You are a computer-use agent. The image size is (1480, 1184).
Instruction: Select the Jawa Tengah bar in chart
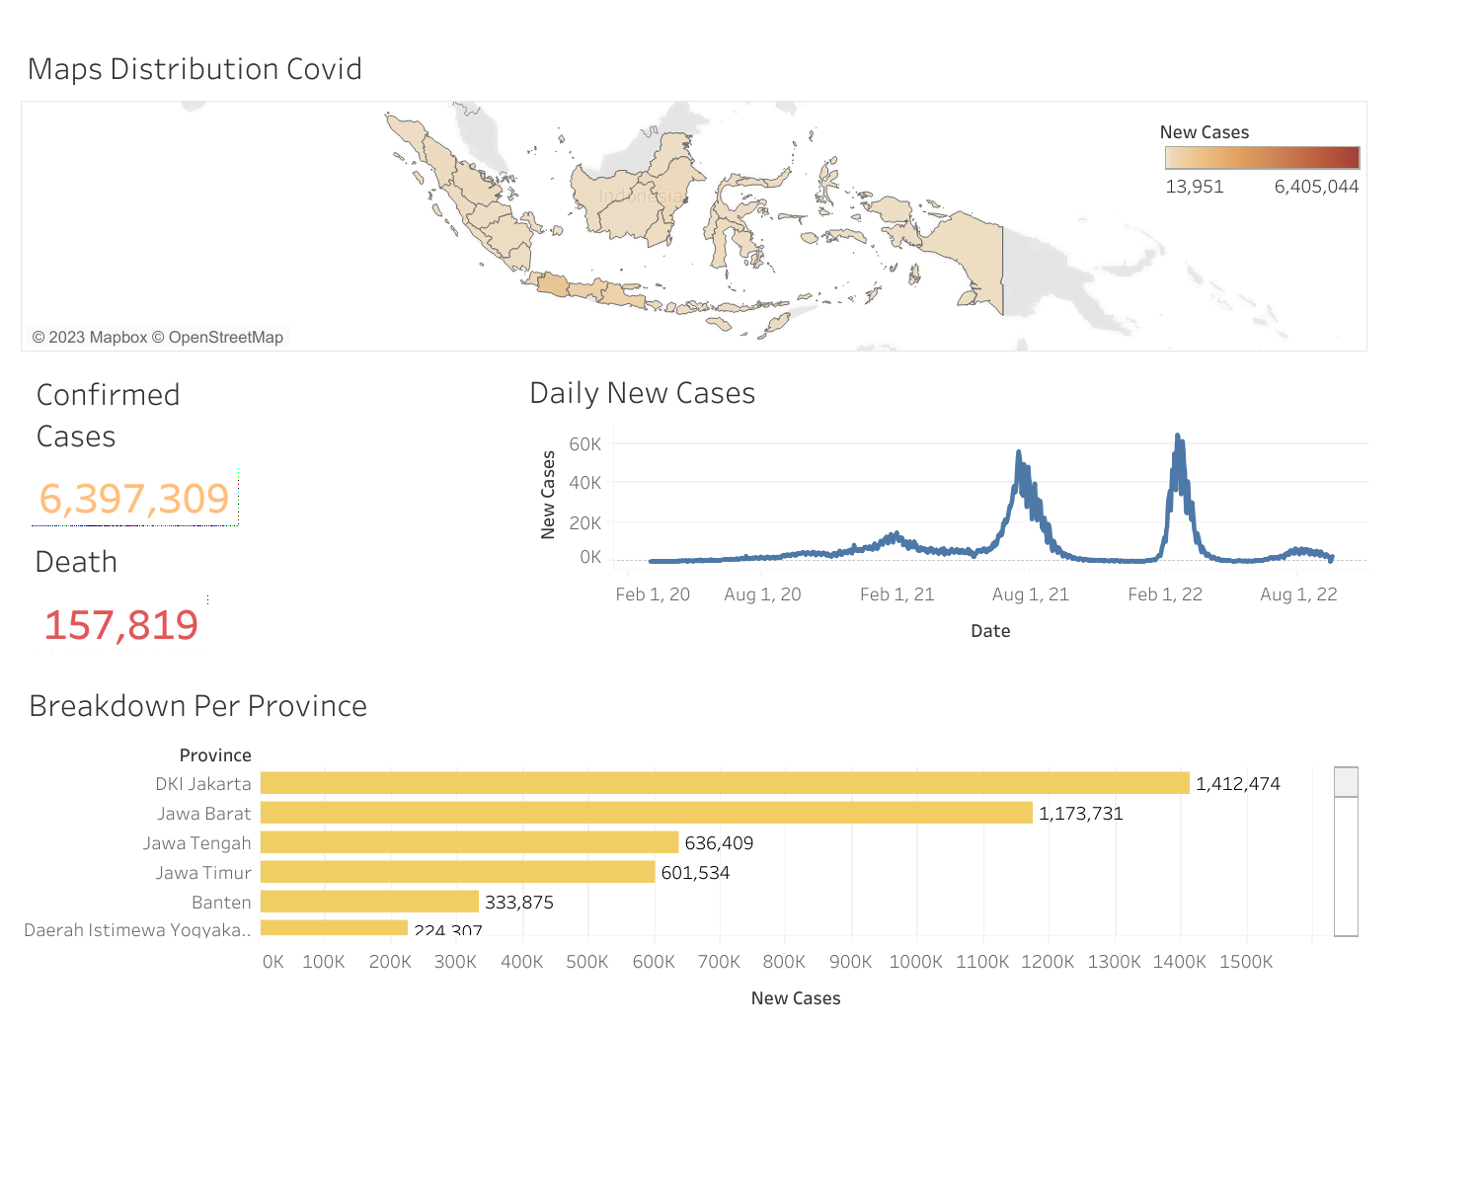[469, 842]
